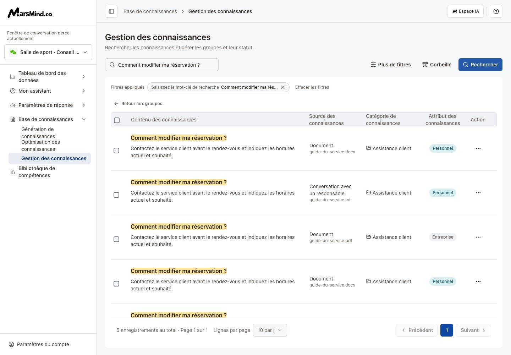This screenshot has height=355, width=511.
Task: Click the Corbeille trash icon
Action: [x=425, y=65]
